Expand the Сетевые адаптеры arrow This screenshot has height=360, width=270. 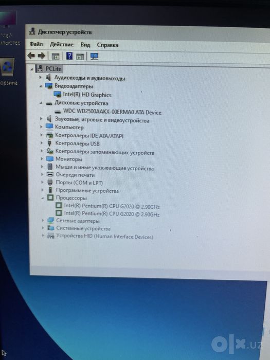43,221
